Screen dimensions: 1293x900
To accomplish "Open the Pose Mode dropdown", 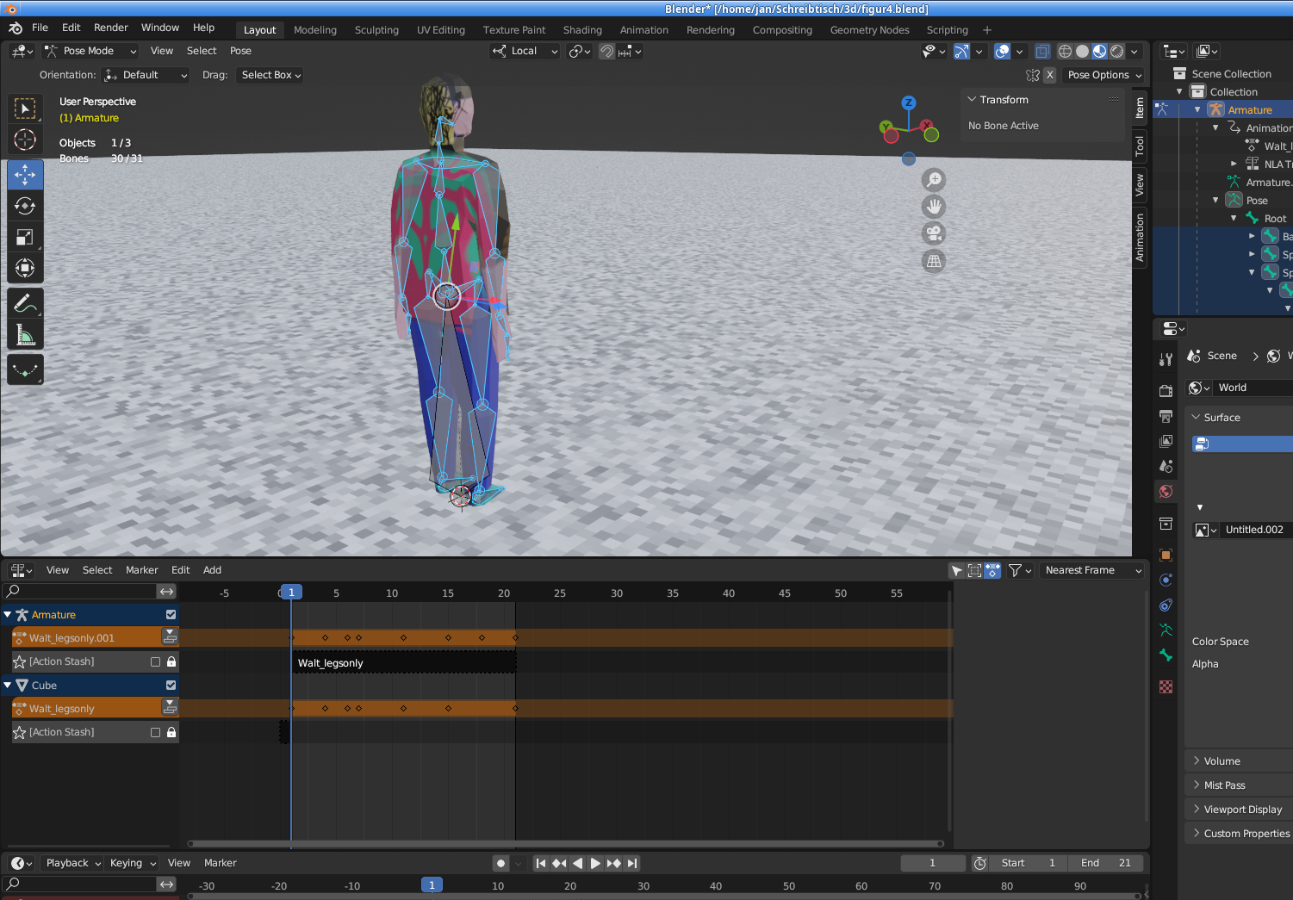I will click(91, 52).
